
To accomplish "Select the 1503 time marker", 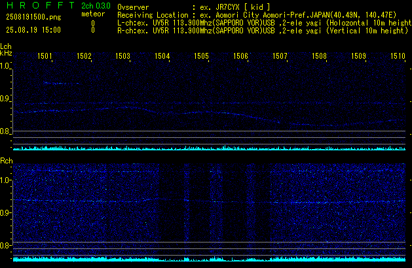I will [x=123, y=56].
